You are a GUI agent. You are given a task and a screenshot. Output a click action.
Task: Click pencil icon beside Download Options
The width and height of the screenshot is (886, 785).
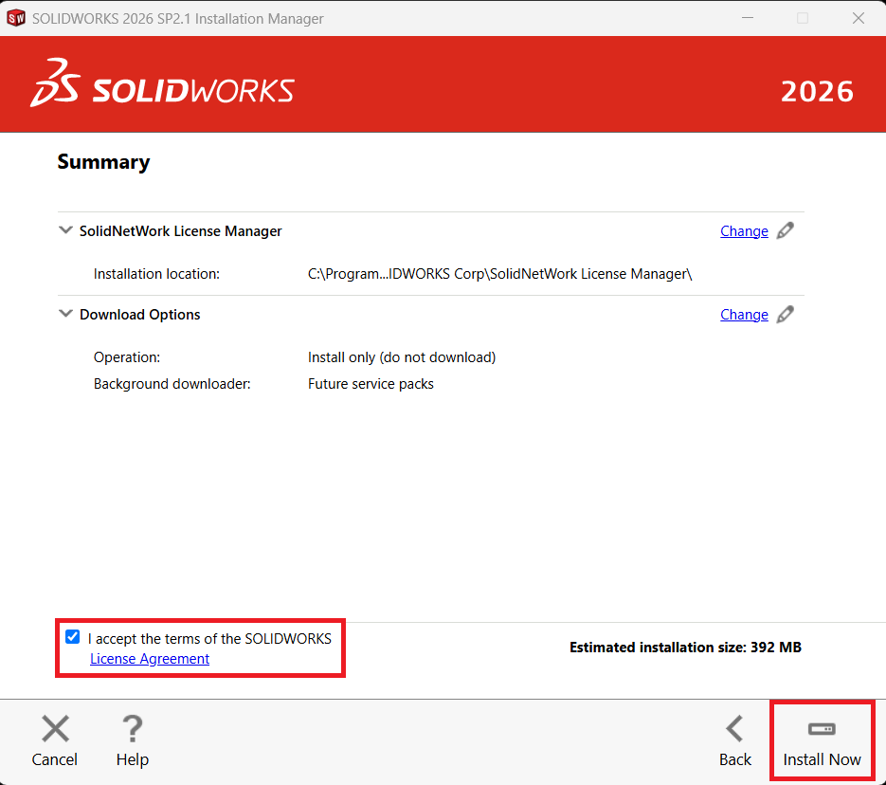(786, 314)
